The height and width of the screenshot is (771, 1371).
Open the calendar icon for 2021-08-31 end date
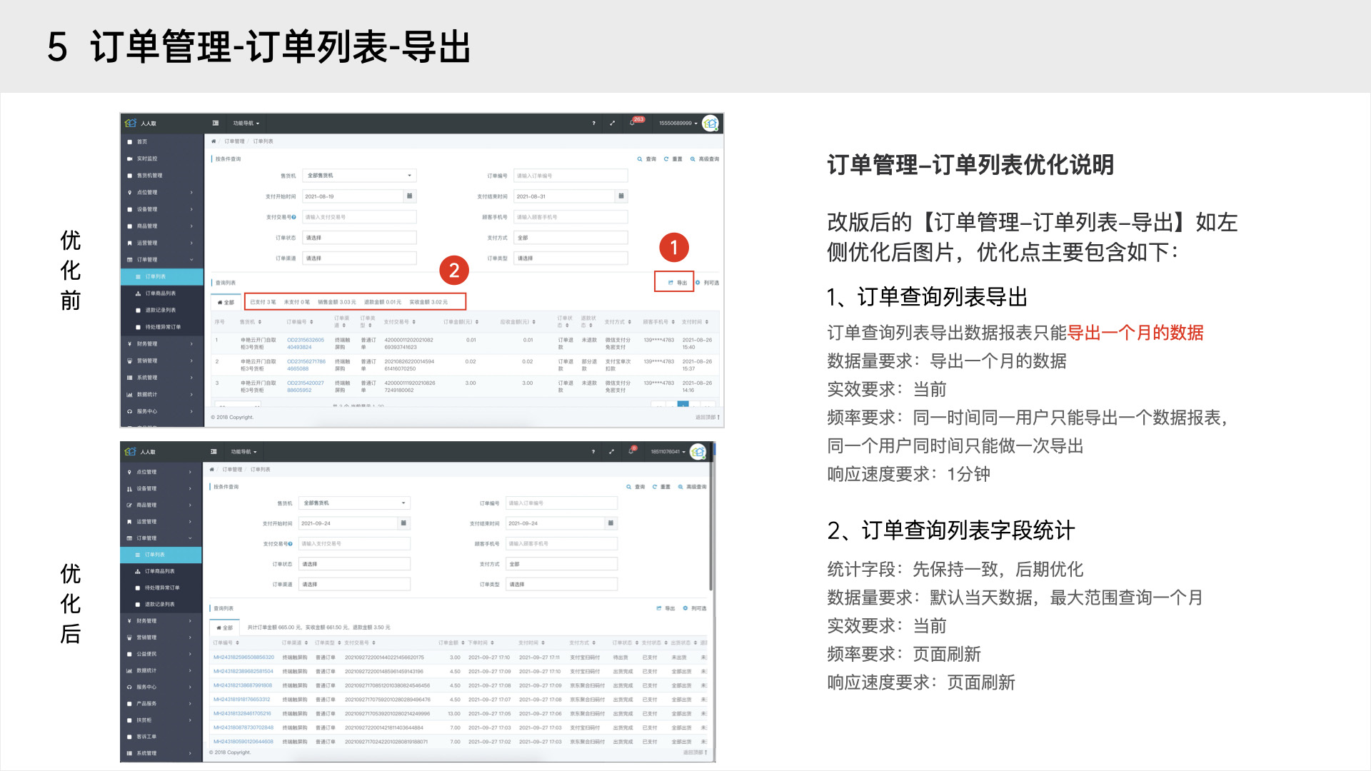pos(621,196)
